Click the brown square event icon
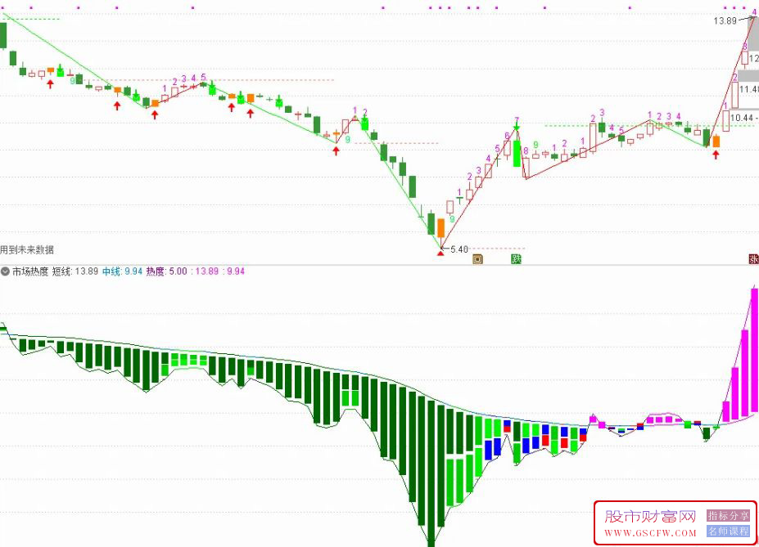759x547 pixels. point(478,259)
